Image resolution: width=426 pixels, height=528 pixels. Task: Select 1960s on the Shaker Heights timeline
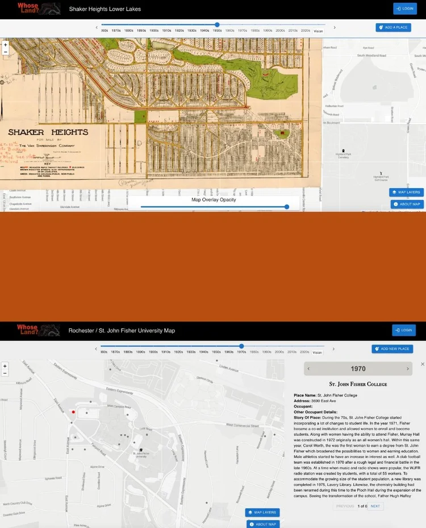229,31
